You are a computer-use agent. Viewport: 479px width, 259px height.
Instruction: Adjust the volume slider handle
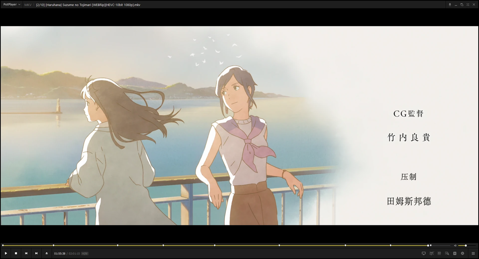pos(466,245)
